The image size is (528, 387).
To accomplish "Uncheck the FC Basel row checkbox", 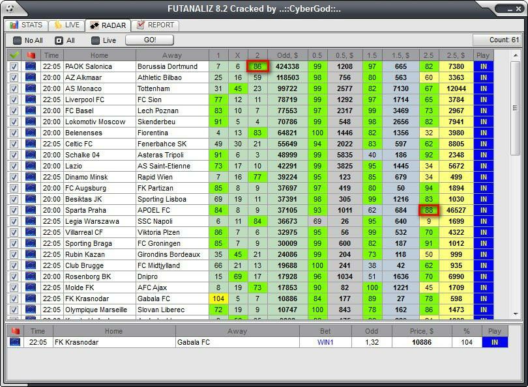I will [14, 111].
